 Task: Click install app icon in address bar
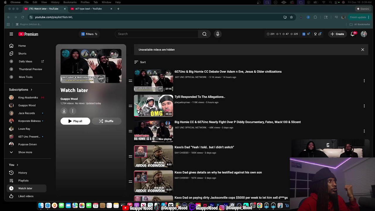(285, 17)
